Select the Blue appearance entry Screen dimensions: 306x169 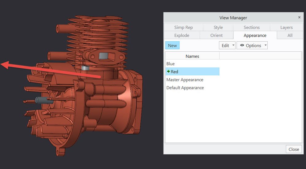click(171, 64)
